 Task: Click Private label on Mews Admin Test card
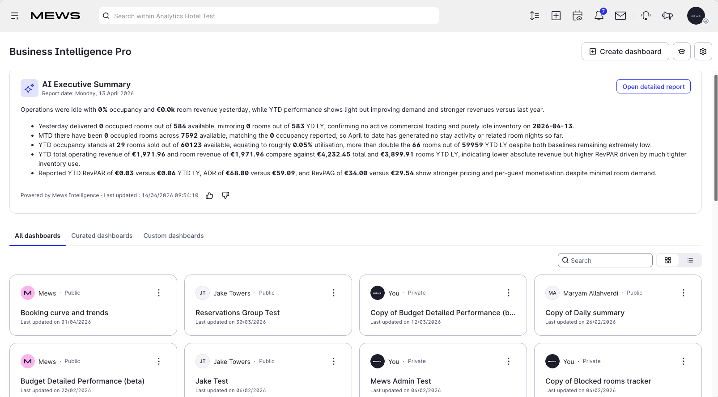click(417, 361)
